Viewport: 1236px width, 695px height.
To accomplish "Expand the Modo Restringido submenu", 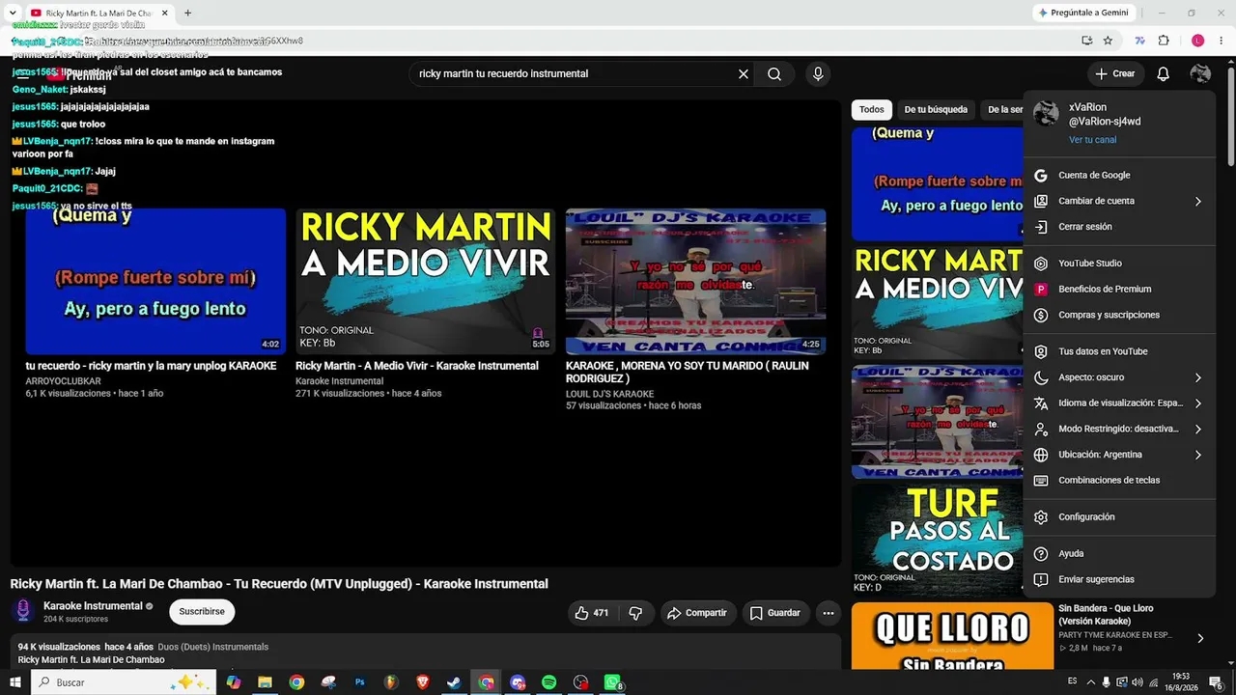I will pos(1119,429).
